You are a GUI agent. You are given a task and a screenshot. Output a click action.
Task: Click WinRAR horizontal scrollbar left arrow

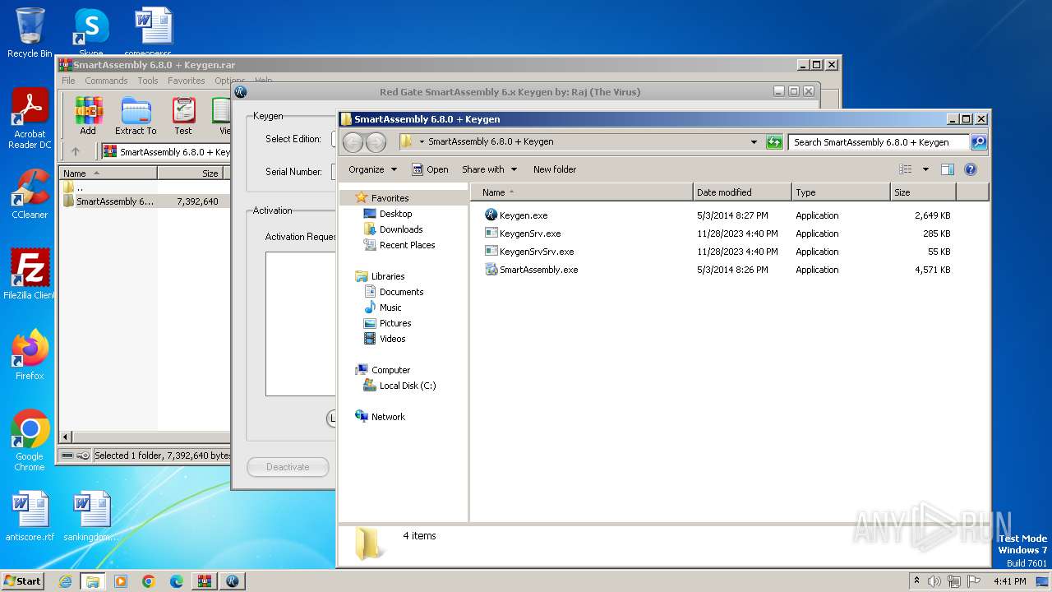(67, 437)
